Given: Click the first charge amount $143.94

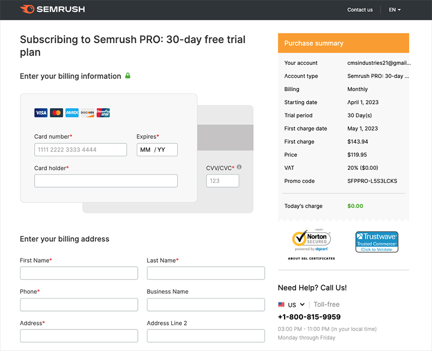Looking at the screenshot, I should pyautogui.click(x=357, y=142).
